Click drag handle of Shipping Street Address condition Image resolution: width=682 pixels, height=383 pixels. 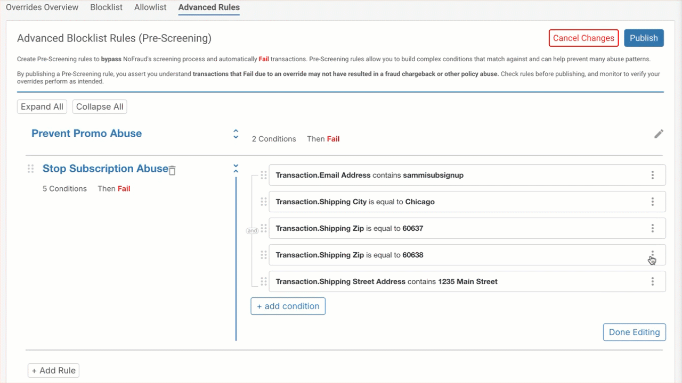pos(263,281)
